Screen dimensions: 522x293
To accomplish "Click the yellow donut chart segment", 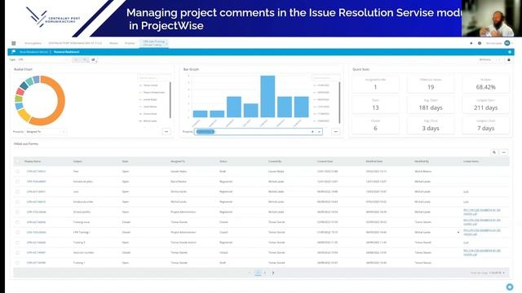I will (24, 116).
